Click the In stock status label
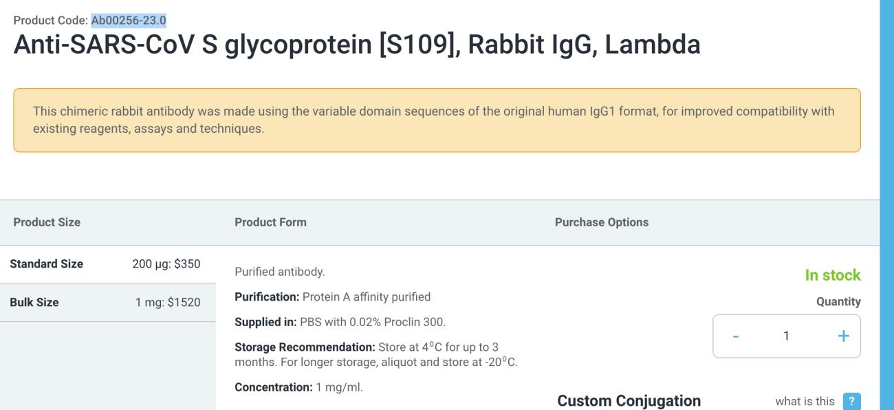 coord(833,275)
